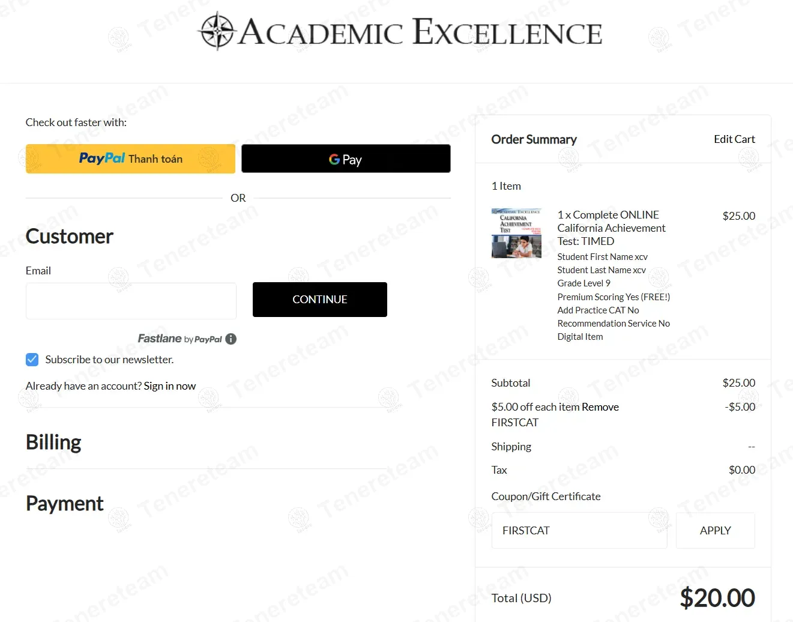This screenshot has width=793, height=622.
Task: Click the Order Summary heading
Action: point(534,139)
